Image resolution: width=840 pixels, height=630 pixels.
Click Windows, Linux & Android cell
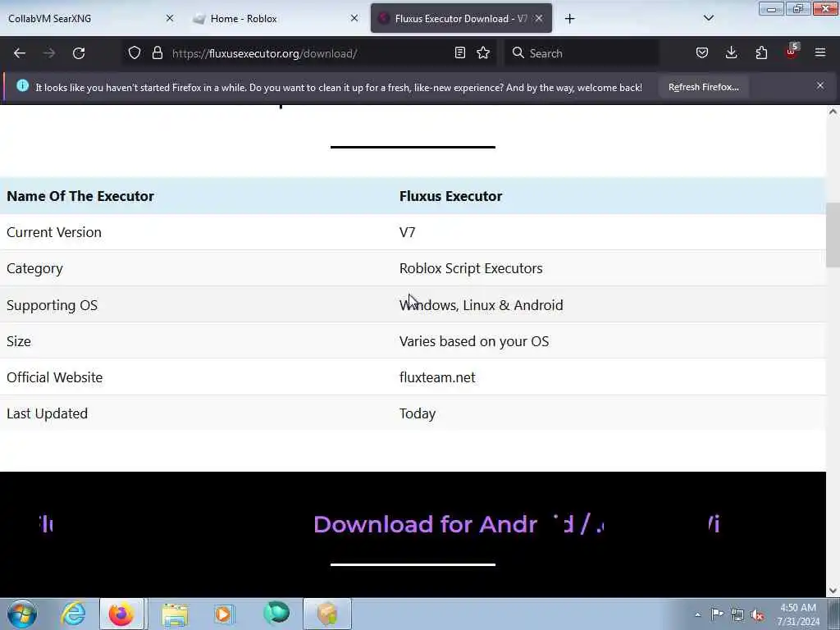click(x=481, y=305)
